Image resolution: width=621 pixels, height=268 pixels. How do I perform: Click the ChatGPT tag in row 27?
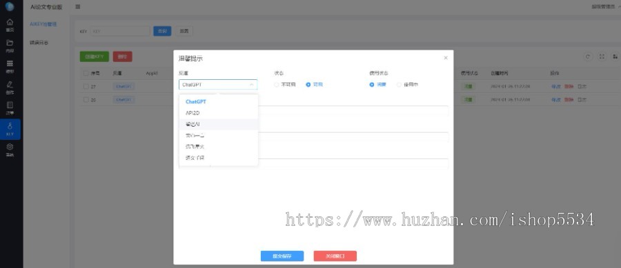pyautogui.click(x=124, y=87)
